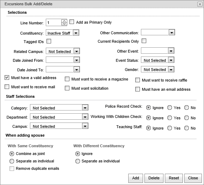Select No for Teaching Staff

click(187, 128)
